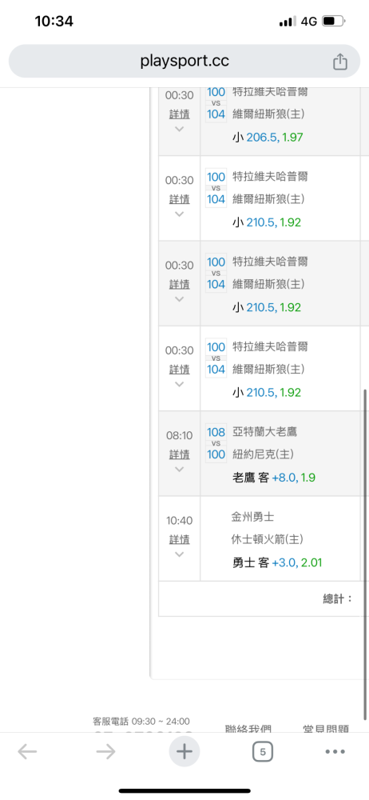Open a new tab with plus button
Image resolution: width=369 pixels, height=800 pixels.
click(184, 751)
